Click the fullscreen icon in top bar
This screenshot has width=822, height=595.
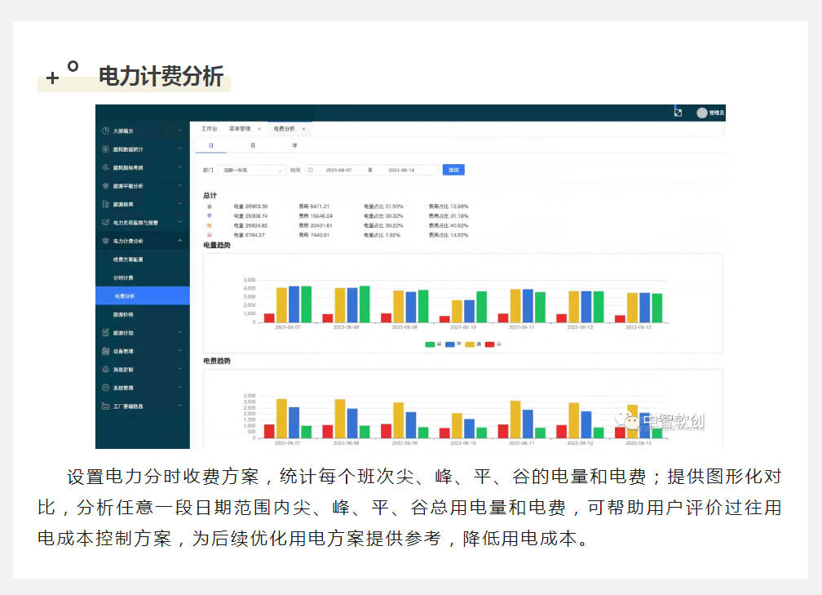coord(678,113)
